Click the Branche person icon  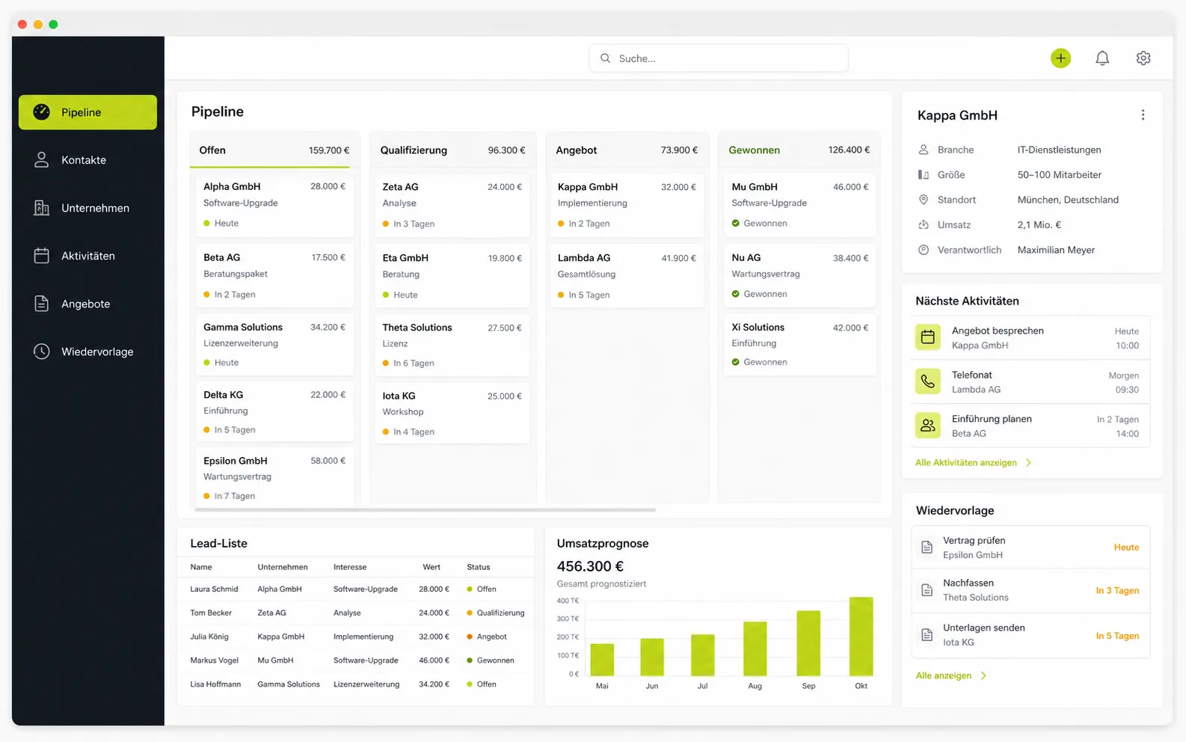(x=924, y=150)
